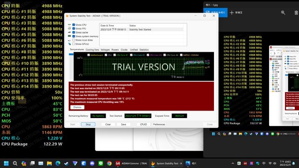This screenshot has width=299, height=168.
Task: Show hidden system tray icons
Action: (233, 163)
